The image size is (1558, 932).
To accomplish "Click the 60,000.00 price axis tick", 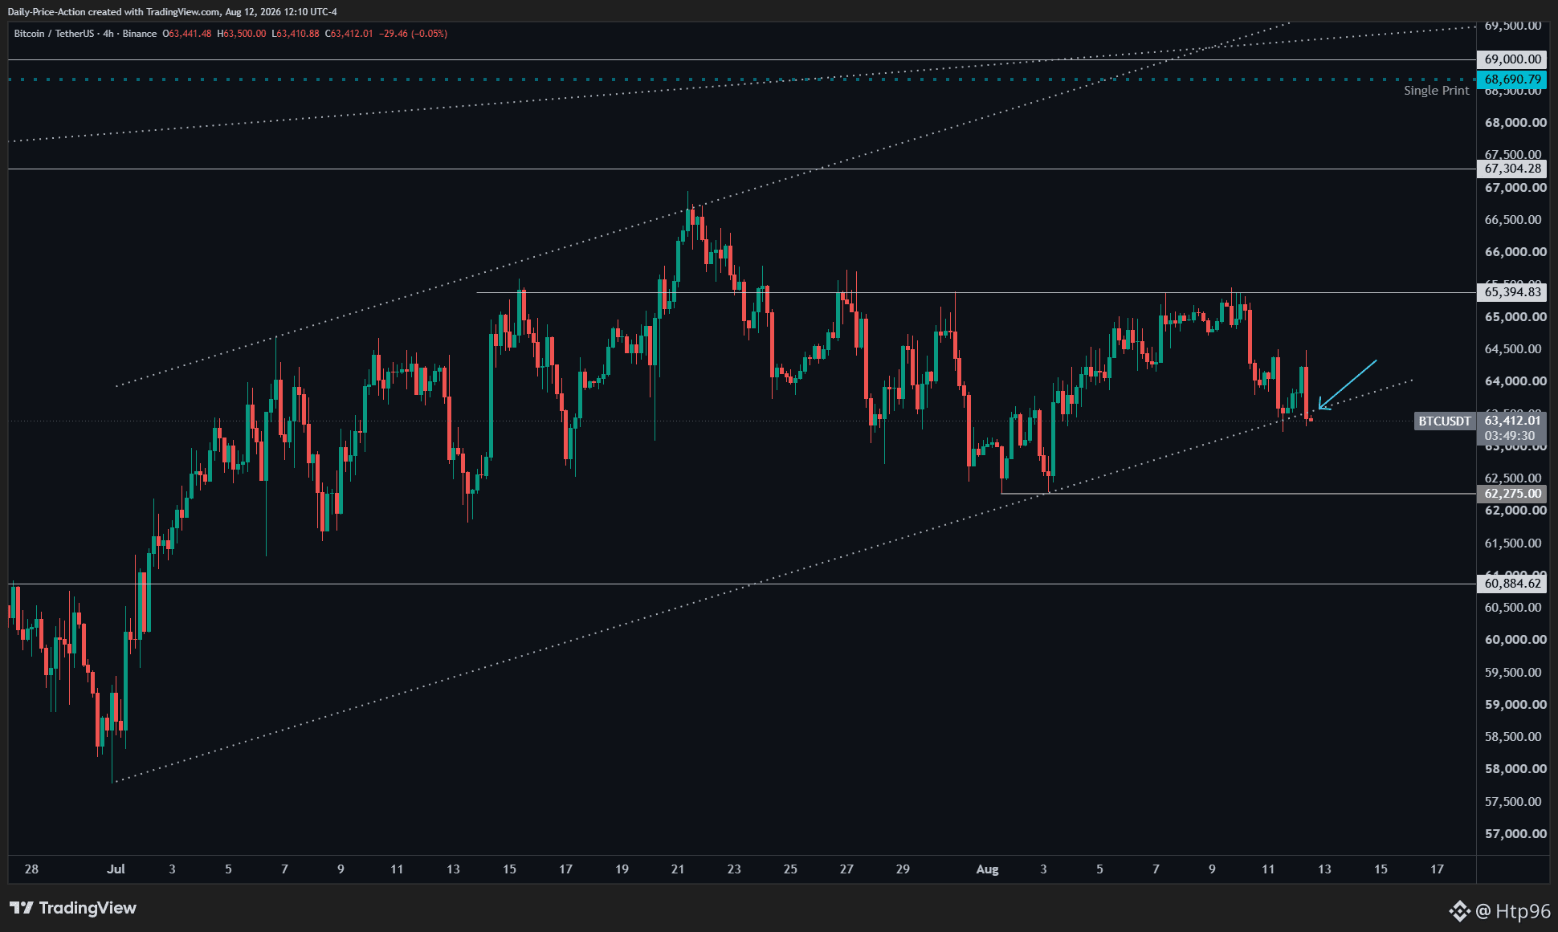I will [x=1515, y=640].
